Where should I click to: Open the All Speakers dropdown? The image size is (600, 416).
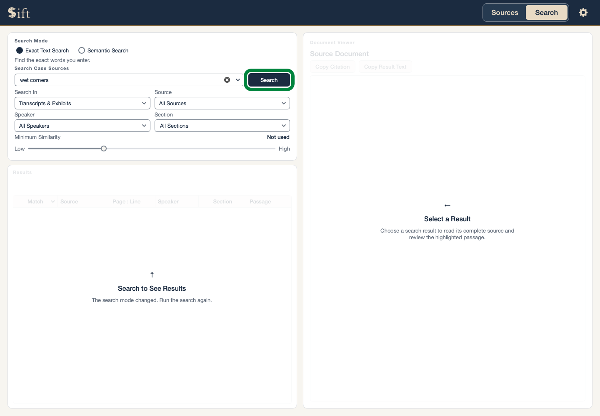82,126
